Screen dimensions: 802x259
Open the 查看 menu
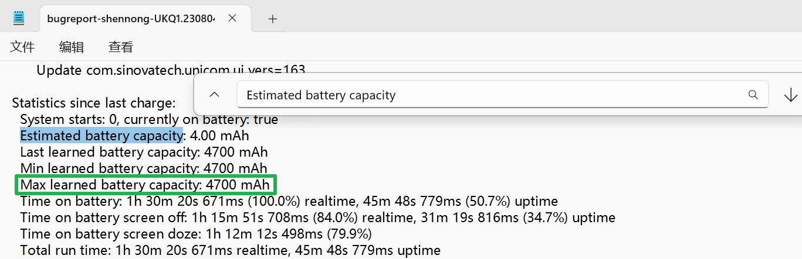coord(121,47)
